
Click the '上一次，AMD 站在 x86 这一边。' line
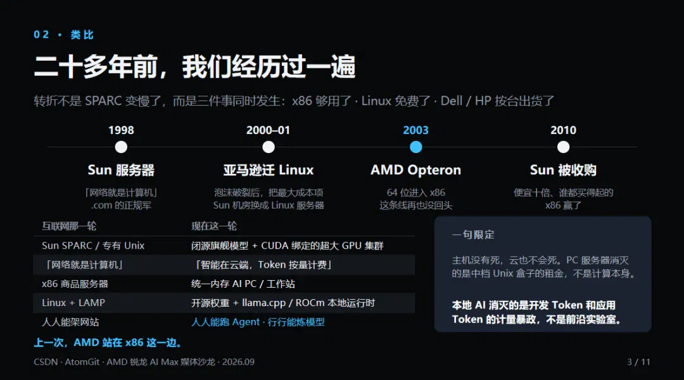(x=108, y=343)
